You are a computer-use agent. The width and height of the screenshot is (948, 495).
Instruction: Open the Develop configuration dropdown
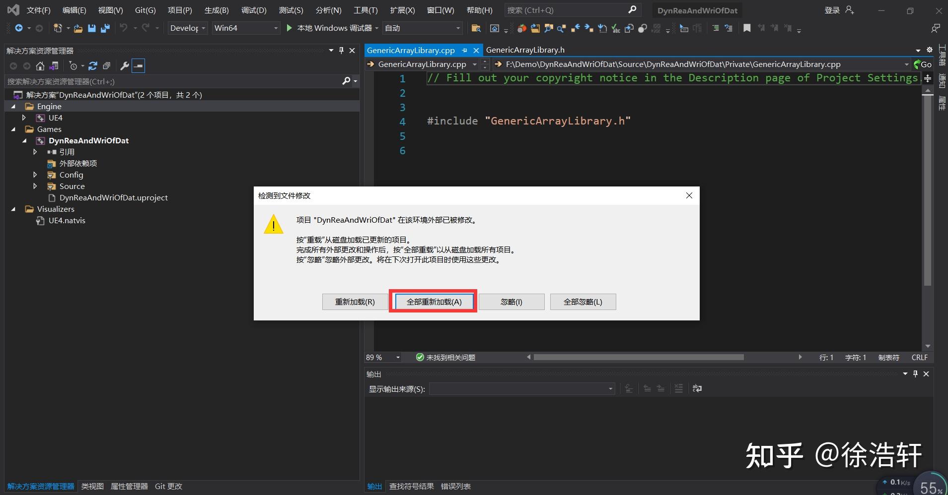tap(188, 28)
